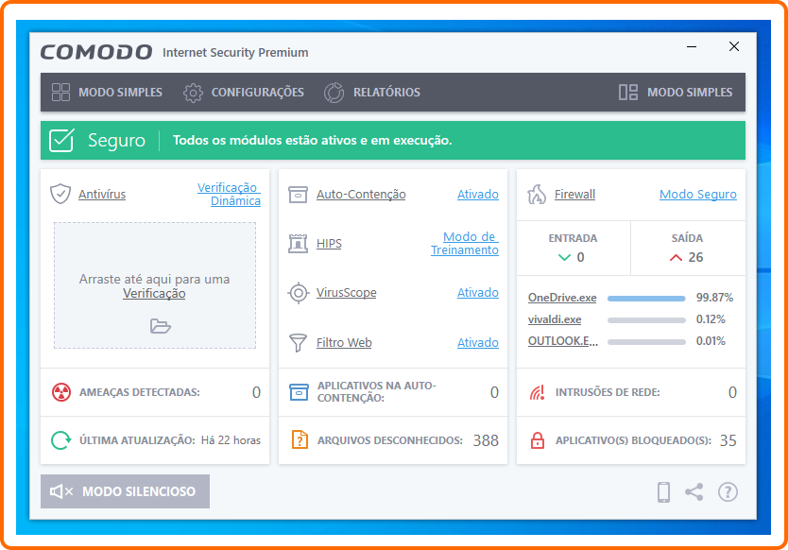
Task: Click the Verificação Dinâmica link
Action: 230,194
